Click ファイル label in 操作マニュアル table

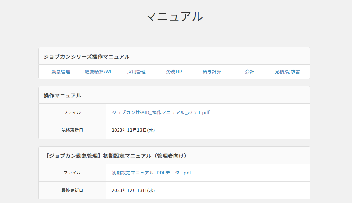click(72, 113)
